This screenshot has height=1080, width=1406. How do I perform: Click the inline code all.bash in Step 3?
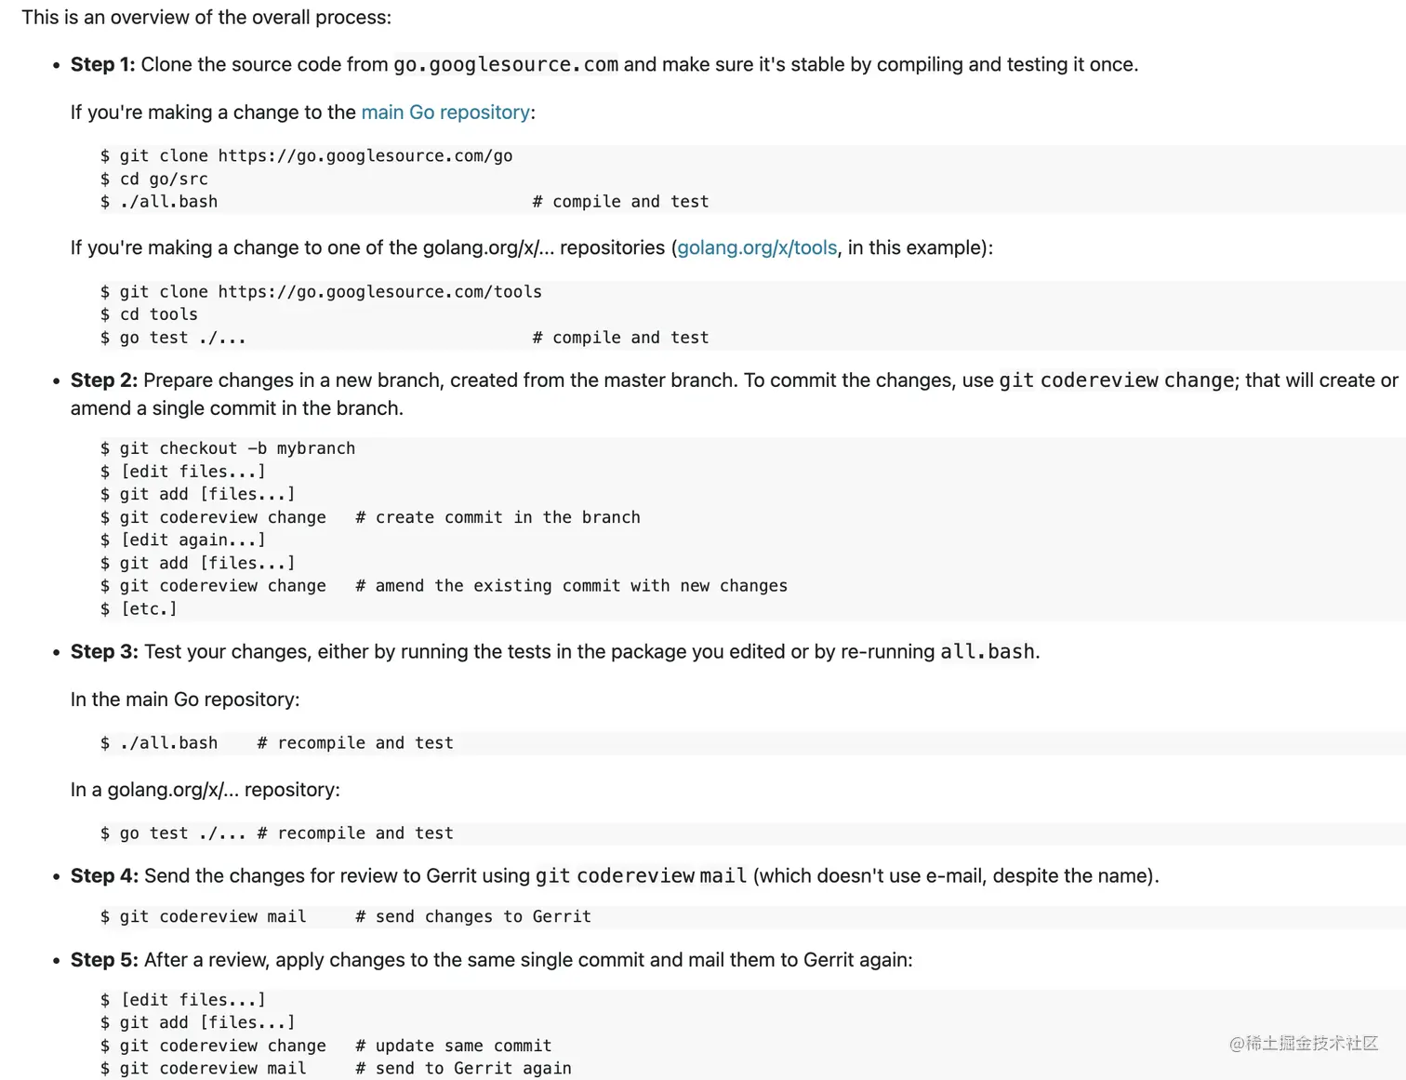click(988, 652)
